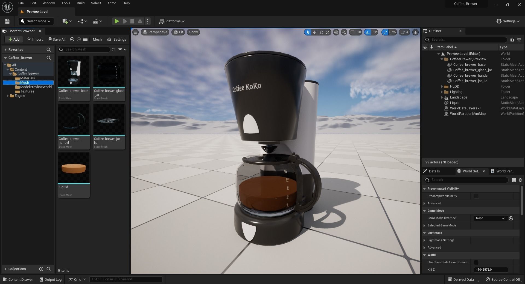Open the filter options next to Search Mesh
This screenshot has height=284, width=525.
pos(122,49)
